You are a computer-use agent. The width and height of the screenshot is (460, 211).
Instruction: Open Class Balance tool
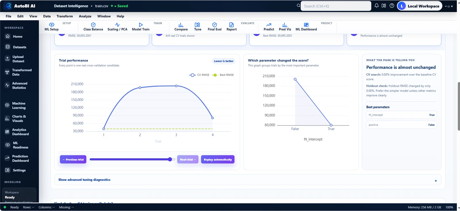pyautogui.click(x=93, y=27)
